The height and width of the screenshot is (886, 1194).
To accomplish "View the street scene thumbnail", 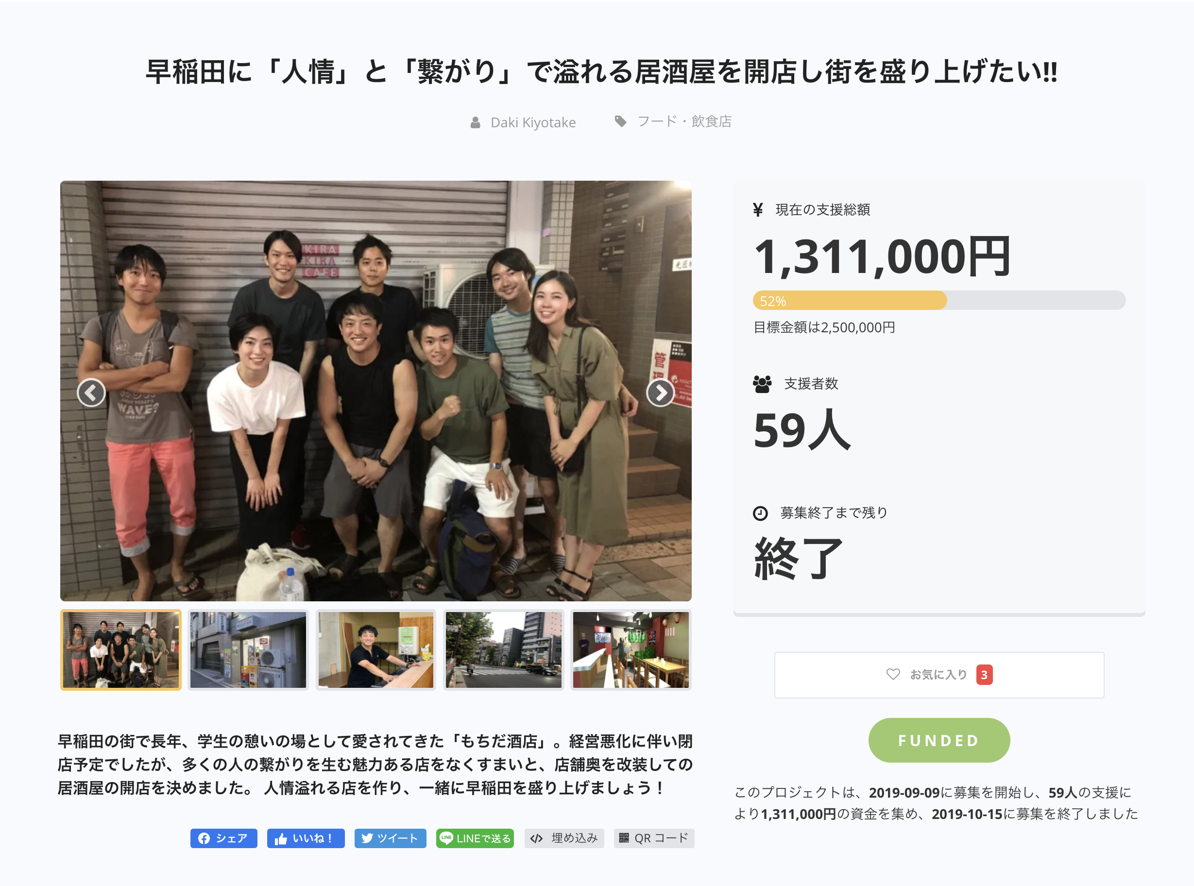I will [503, 649].
